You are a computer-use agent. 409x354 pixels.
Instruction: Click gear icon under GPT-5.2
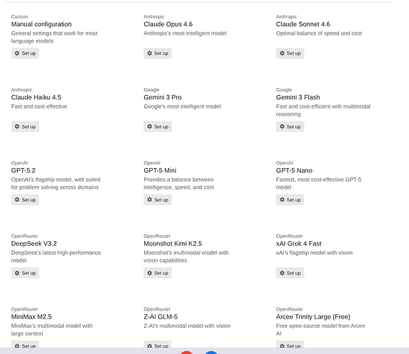[x=17, y=199]
